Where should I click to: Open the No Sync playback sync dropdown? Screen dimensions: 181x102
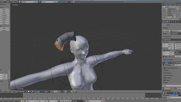point(78,101)
